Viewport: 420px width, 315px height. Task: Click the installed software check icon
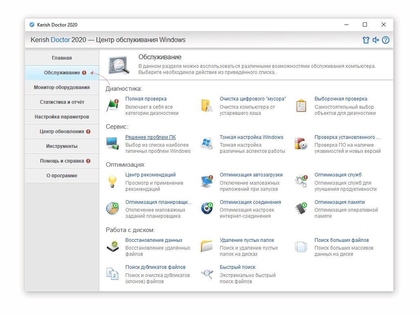302,143
